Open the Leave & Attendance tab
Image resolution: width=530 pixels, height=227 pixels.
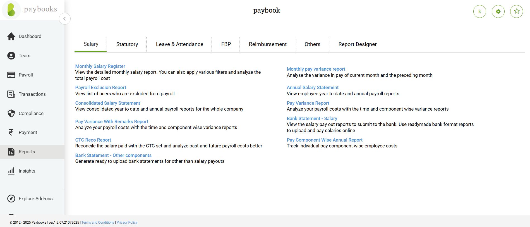tap(179, 44)
